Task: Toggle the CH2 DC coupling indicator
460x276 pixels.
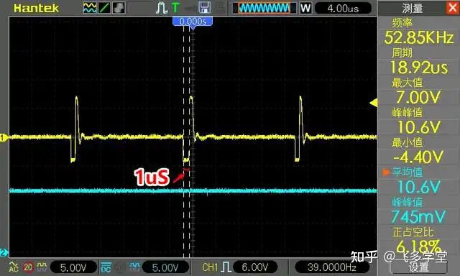Action: [106, 267]
